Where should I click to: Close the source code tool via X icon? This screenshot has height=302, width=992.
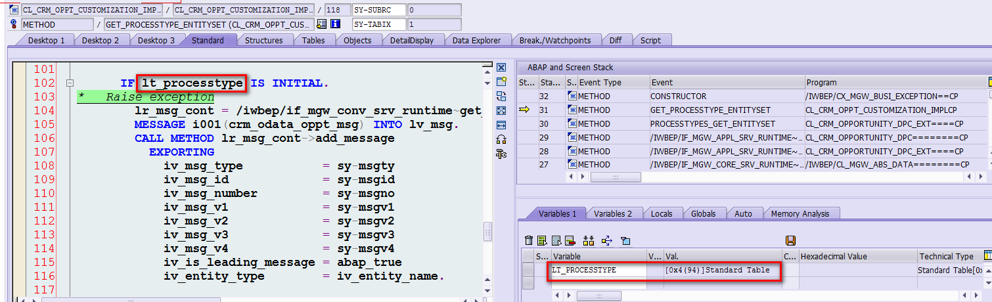point(501,68)
